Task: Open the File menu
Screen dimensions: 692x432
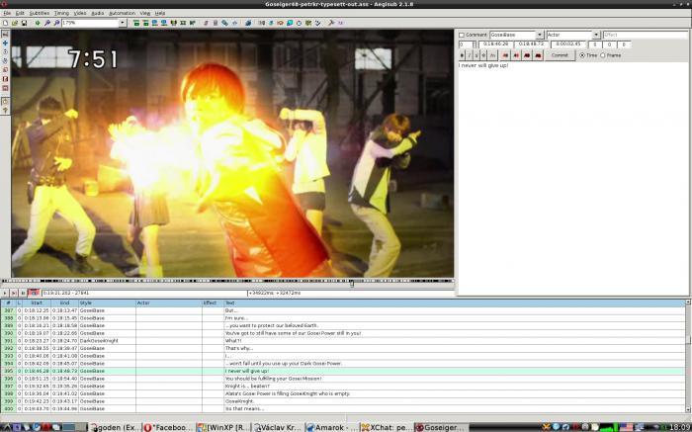Action: [x=7, y=13]
